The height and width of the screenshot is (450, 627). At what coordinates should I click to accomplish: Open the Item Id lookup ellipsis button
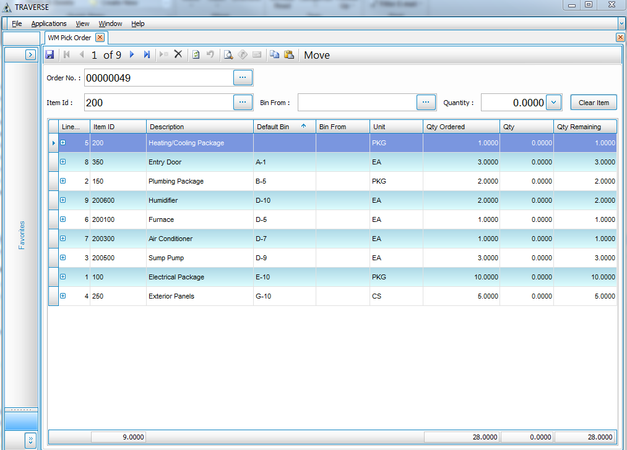[x=243, y=102]
